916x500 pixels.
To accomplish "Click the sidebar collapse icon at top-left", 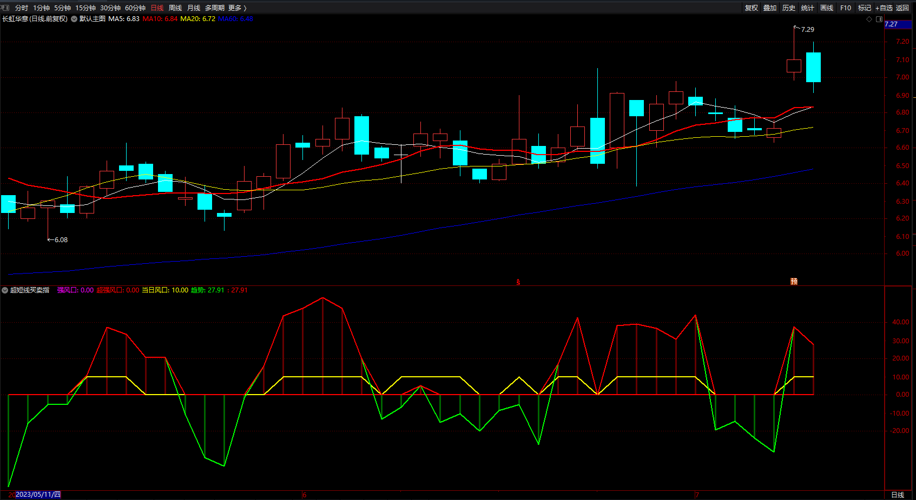I will point(5,8).
